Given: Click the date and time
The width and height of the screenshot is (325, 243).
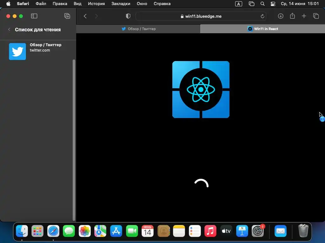Looking at the screenshot, I should click(300, 4).
